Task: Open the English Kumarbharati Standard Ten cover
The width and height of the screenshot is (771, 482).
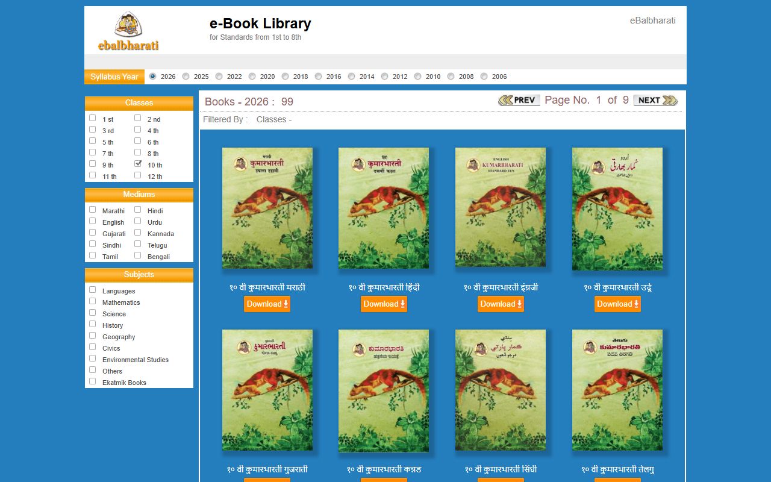Action: [501, 208]
